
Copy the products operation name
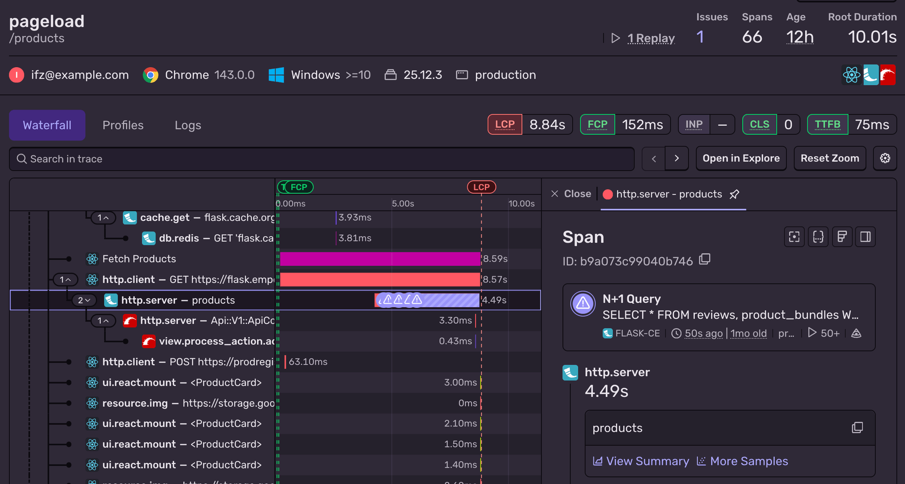pos(857,428)
